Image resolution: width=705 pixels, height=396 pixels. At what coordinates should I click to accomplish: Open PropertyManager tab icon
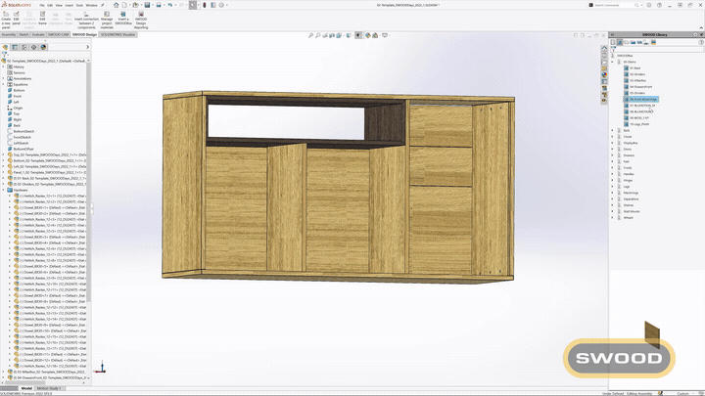point(15,47)
